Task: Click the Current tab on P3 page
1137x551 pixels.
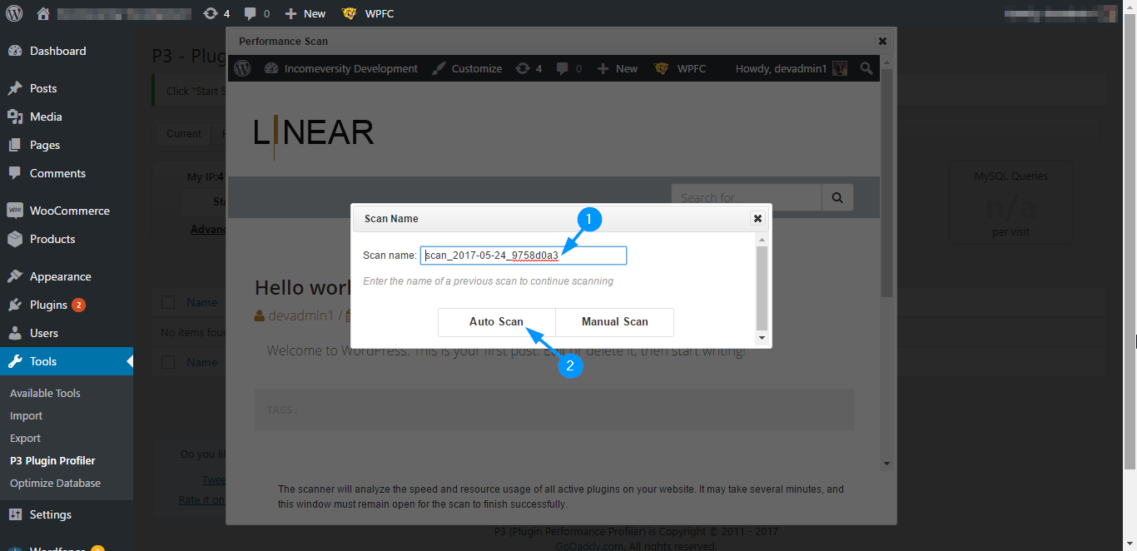Action: pos(184,133)
